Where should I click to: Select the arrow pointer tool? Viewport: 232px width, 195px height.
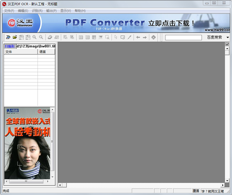[x=116, y=37]
